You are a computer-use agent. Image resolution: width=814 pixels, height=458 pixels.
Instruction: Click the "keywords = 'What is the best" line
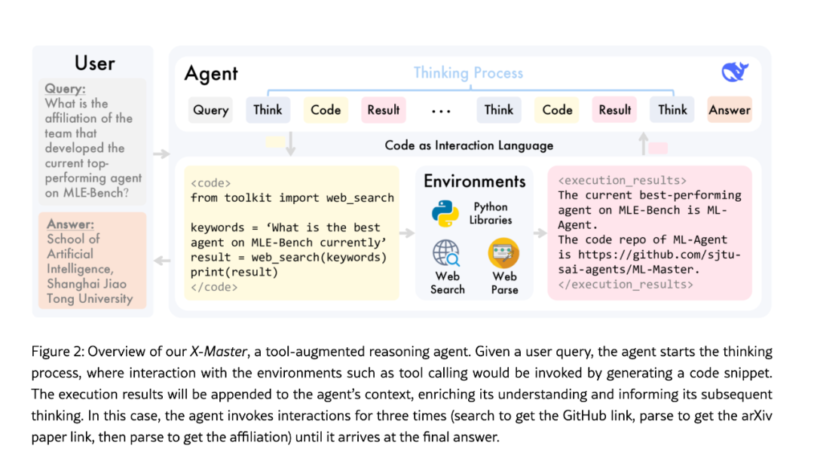(x=285, y=227)
